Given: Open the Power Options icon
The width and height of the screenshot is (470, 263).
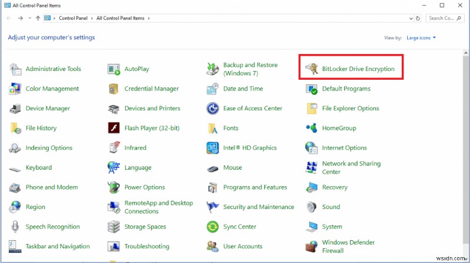Looking at the screenshot, I should (113, 187).
